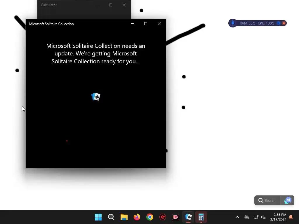Click the rocket boost icon in RAM widget
The width and height of the screenshot is (299, 224).
[233, 23]
